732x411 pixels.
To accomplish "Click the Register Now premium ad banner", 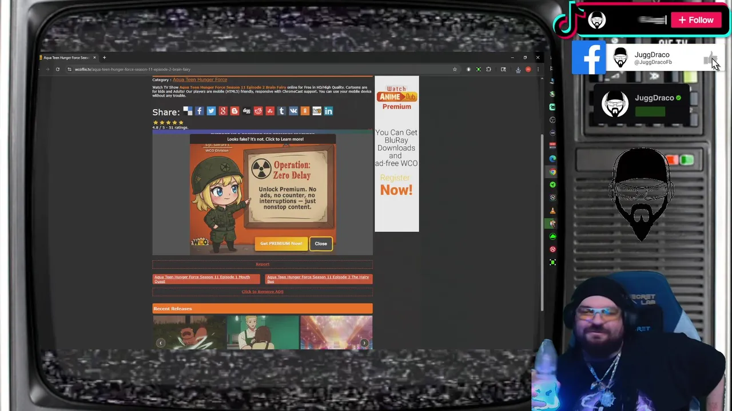I will click(396, 154).
